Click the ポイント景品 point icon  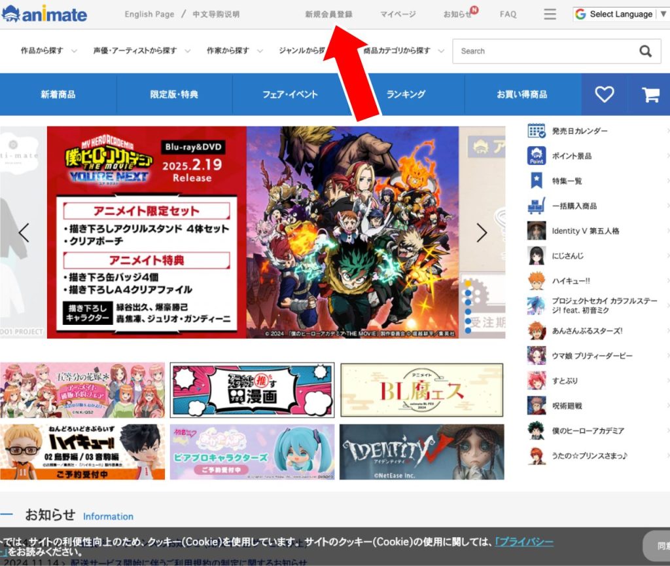coord(537,156)
